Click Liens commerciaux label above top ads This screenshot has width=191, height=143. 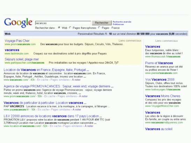[x=130, y=41]
